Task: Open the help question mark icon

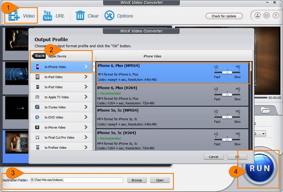Action: pos(276,15)
